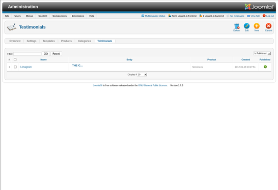Viewport: 278px width, 190px height.
Task: Click the Administration header title
Action: 23,7
